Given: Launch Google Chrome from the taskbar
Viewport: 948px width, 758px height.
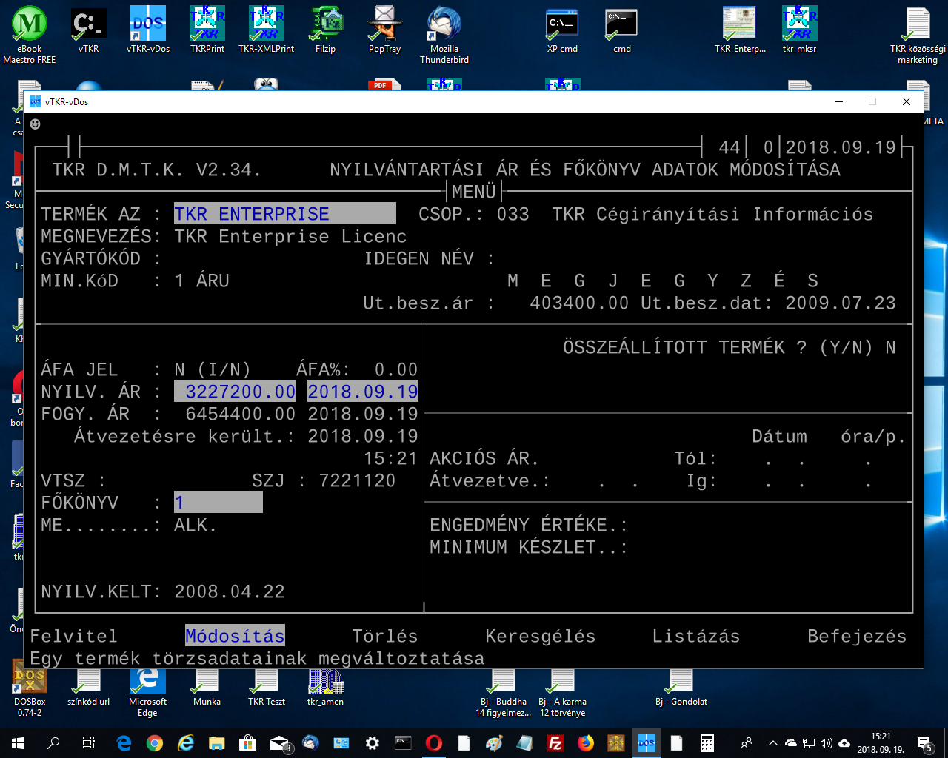Looking at the screenshot, I should [155, 743].
